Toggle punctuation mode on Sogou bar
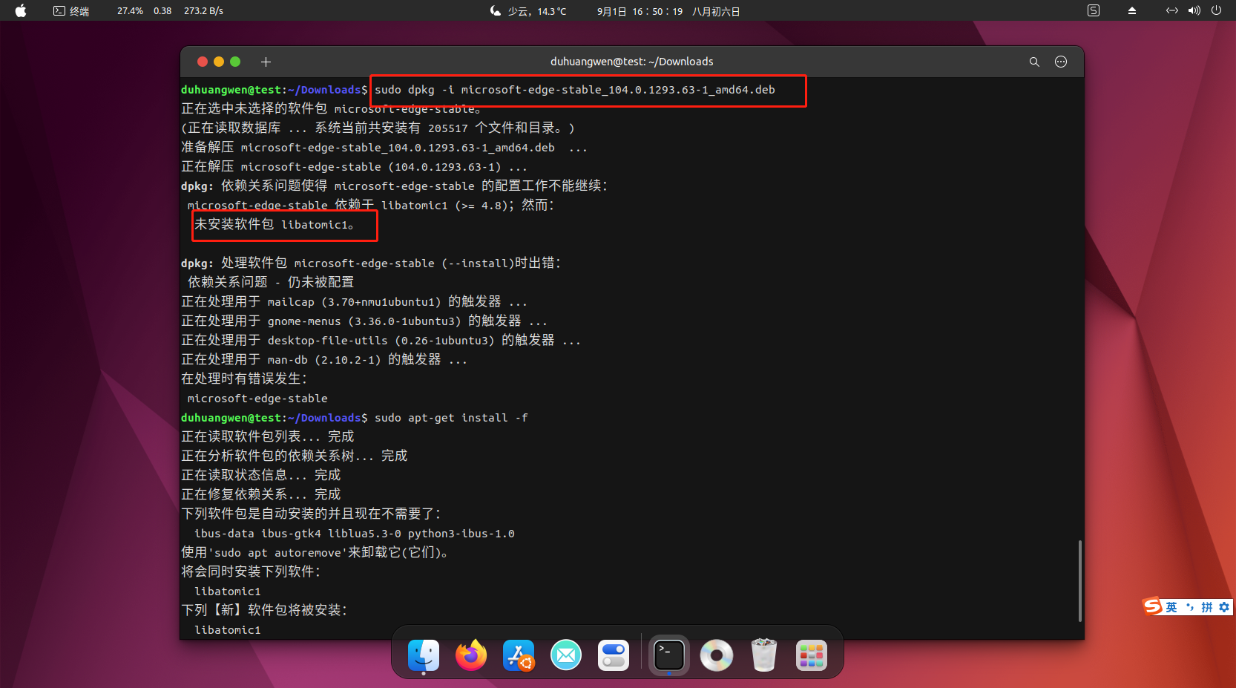The height and width of the screenshot is (688, 1236). (1190, 607)
